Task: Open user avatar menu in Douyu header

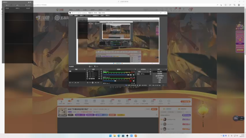Action: coord(190,10)
